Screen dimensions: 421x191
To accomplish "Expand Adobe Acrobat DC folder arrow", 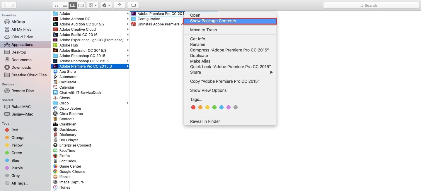I will tap(127, 19).
